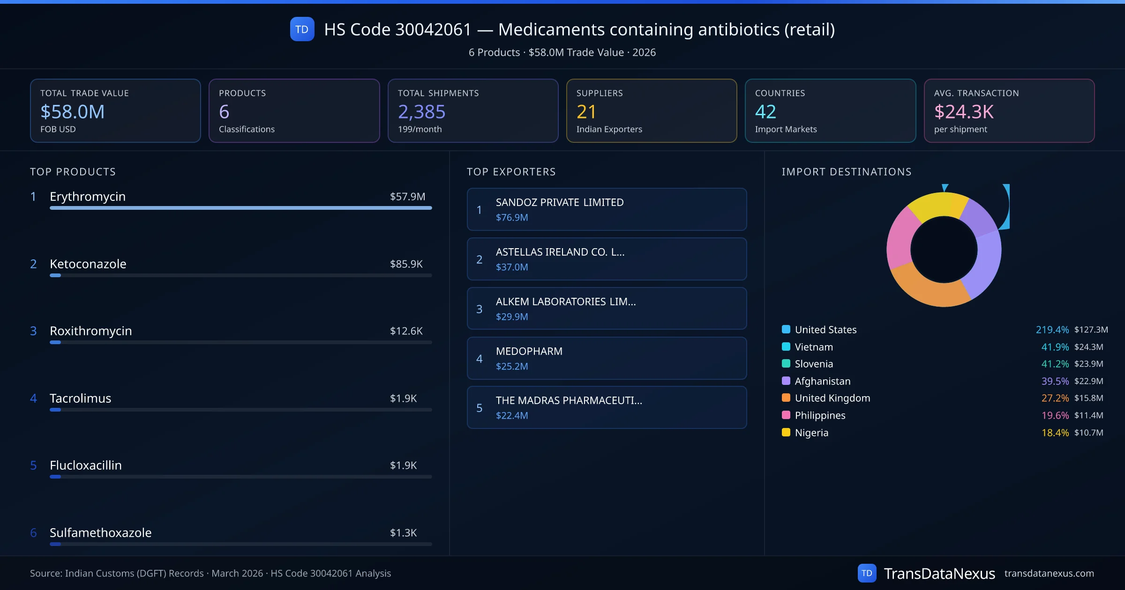Click the Suppliers 21 Indian Exporters card
Viewport: 1125px width, 590px height.
click(x=651, y=111)
